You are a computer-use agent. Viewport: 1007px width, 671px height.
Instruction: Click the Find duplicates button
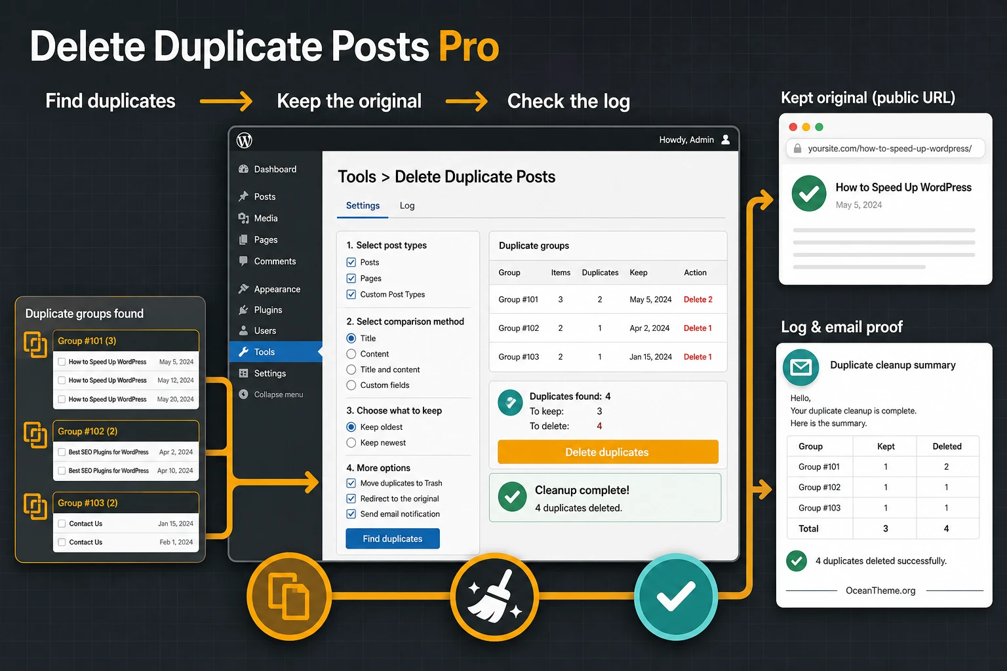tap(393, 539)
